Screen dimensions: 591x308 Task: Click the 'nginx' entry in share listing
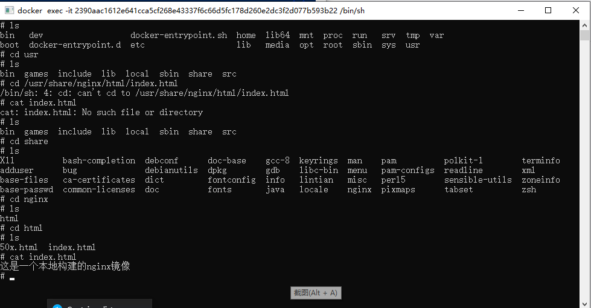(x=359, y=189)
